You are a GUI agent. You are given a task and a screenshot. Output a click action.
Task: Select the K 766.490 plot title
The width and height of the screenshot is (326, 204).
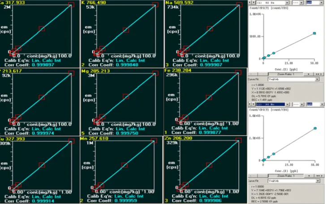pos(94,3)
